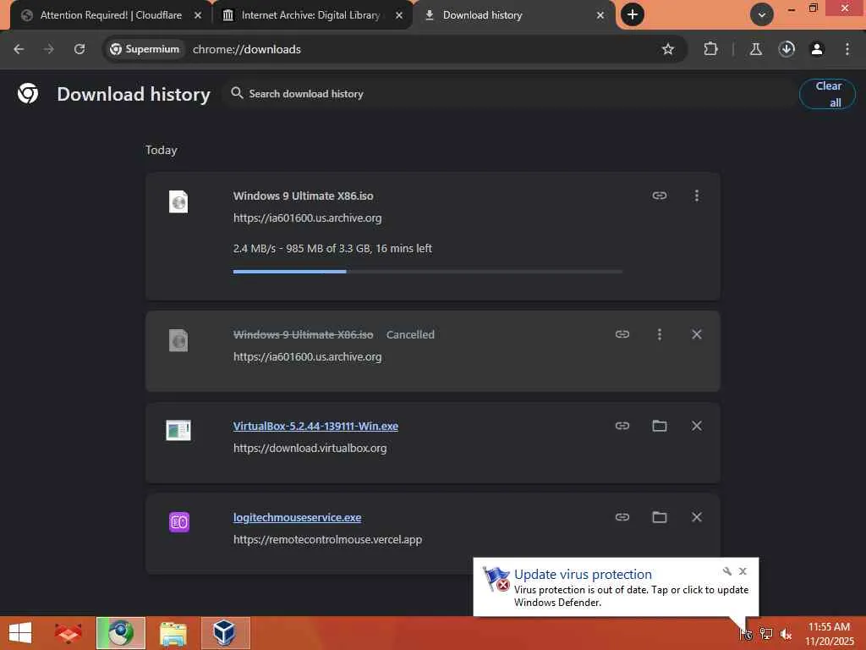Open VirtualBox from the taskbar

(x=225, y=633)
